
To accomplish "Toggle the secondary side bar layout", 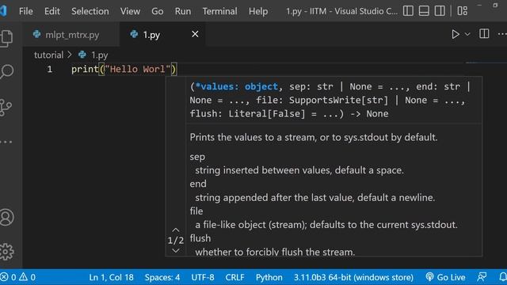I will click(440, 11).
